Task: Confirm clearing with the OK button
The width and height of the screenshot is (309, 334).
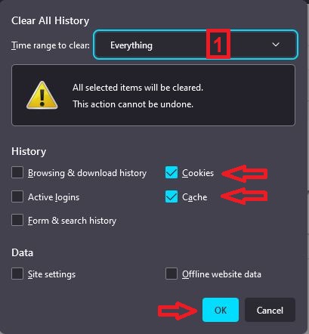Action: [221, 310]
